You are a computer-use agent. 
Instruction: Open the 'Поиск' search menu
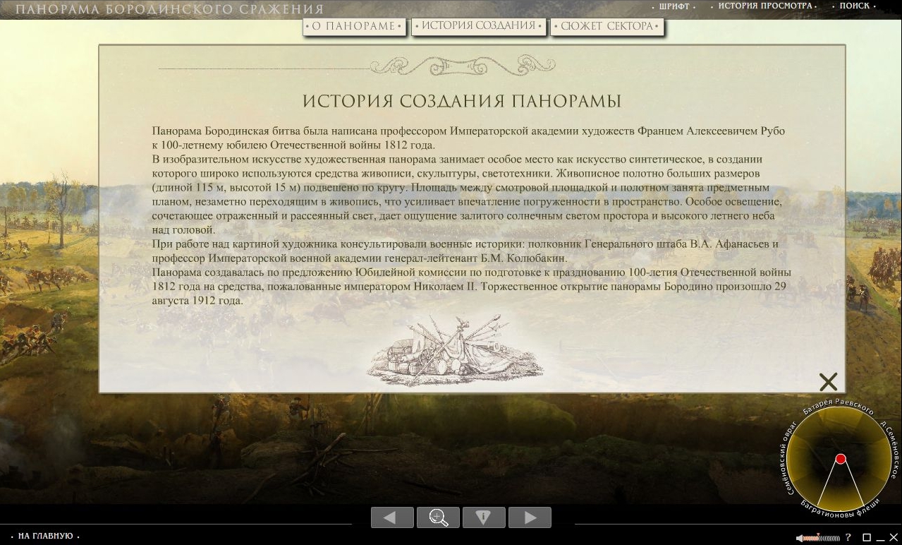[855, 6]
